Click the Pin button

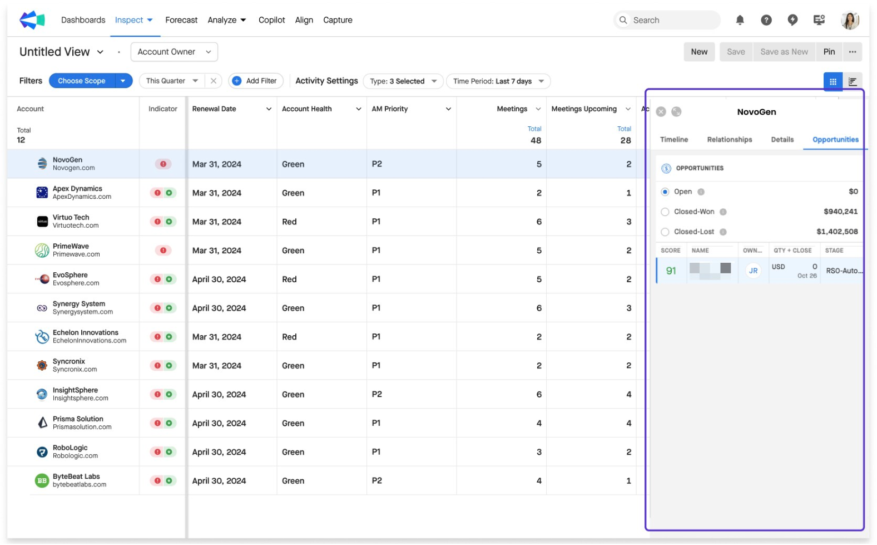pyautogui.click(x=829, y=52)
